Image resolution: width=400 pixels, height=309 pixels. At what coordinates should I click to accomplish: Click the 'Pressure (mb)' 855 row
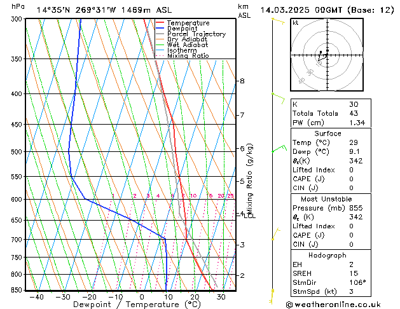coord(331,208)
